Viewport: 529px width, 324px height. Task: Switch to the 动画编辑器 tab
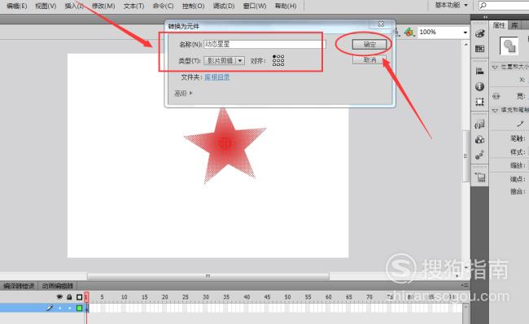(57, 286)
